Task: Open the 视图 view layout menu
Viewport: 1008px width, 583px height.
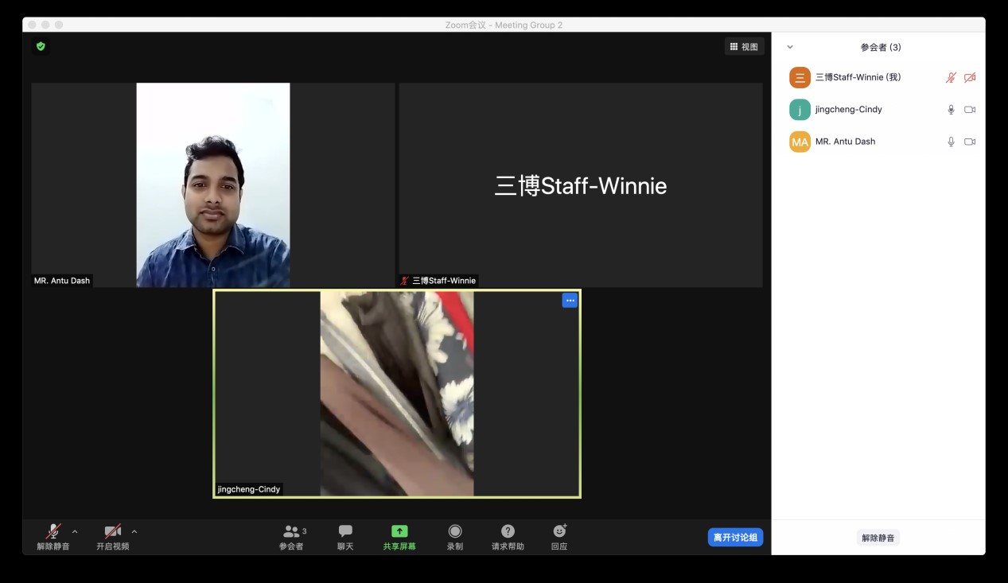Action: click(x=744, y=47)
